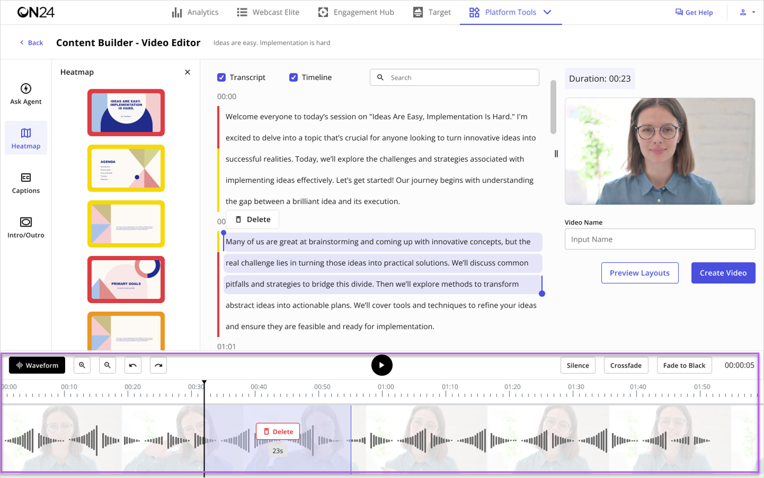Image resolution: width=764 pixels, height=478 pixels.
Task: Select the 'Ideas Are Easy' title slide thumbnail
Action: tap(126, 113)
